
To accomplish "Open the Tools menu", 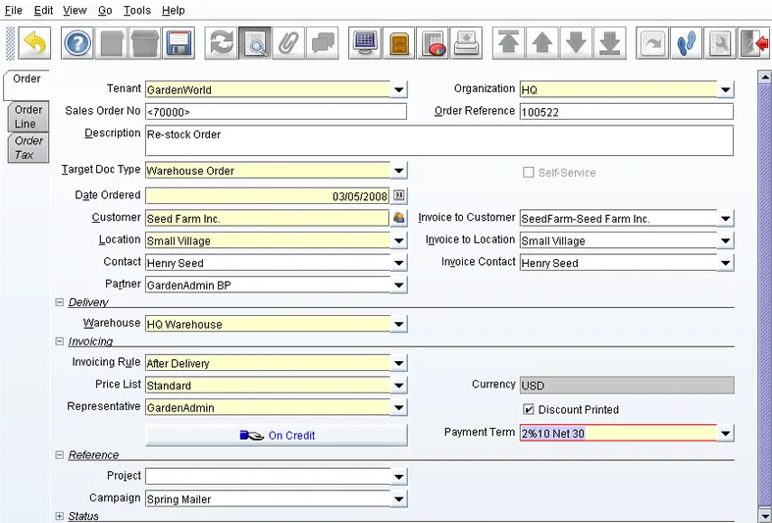I will 137,10.
